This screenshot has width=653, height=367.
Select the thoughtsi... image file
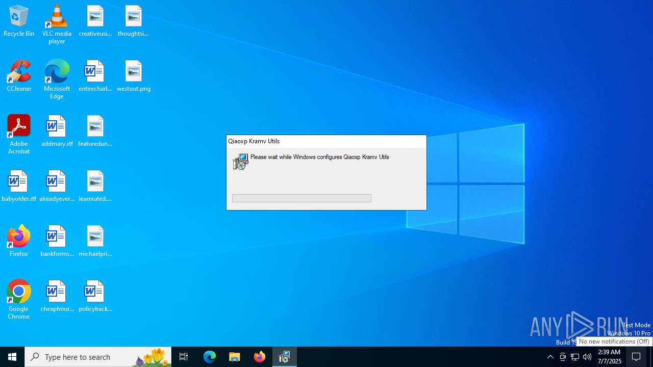pyautogui.click(x=133, y=21)
